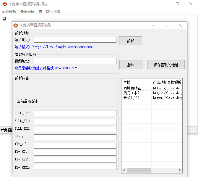Open the 吾爱破解 menu

pyautogui.click(x=27, y=11)
